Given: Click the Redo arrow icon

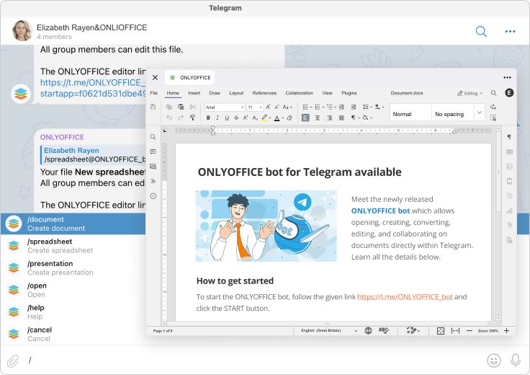Looking at the screenshot, I should [x=181, y=118].
